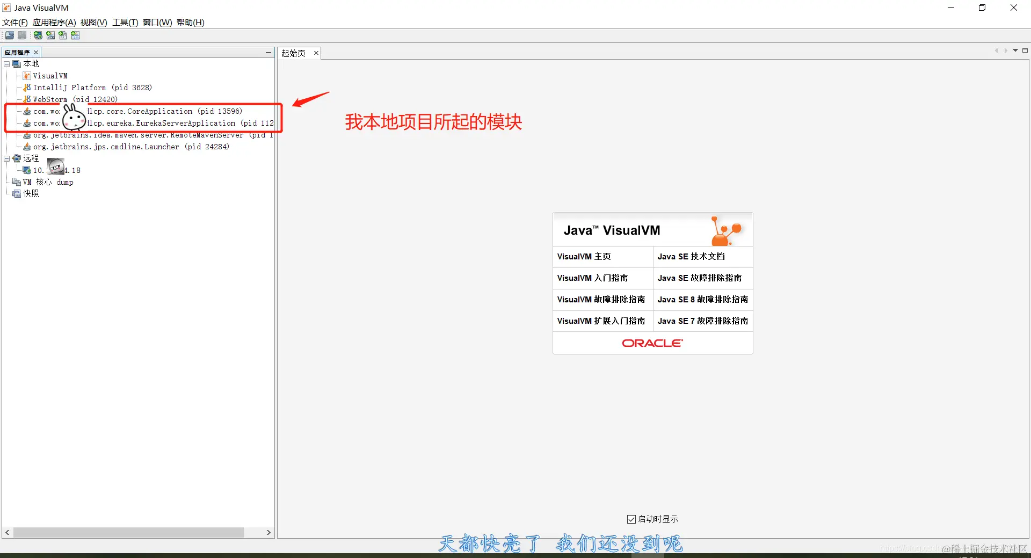Click the scrollbar right arrow in applications panel
This screenshot has width=1031, height=558.
click(x=268, y=533)
